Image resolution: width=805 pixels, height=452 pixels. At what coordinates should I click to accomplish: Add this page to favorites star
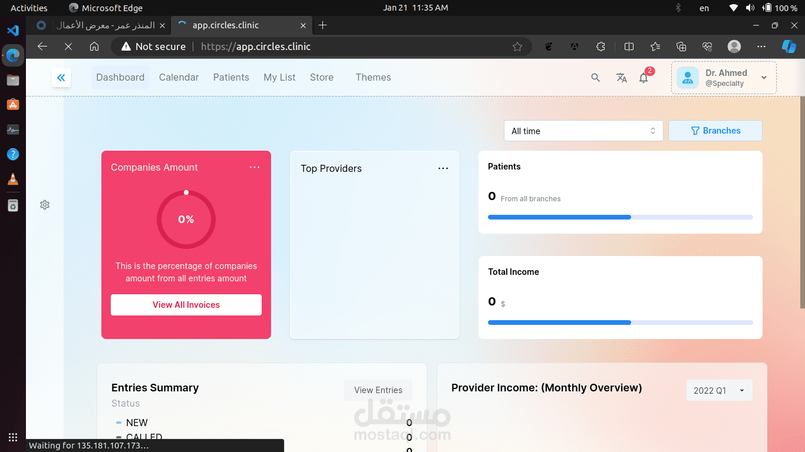[x=517, y=46]
